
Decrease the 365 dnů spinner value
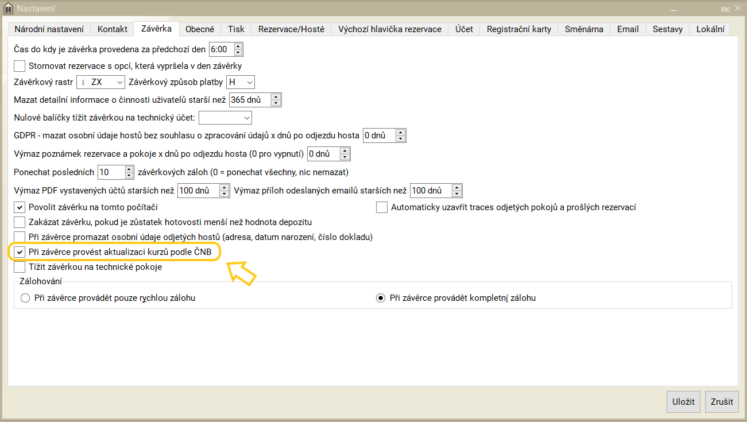click(x=276, y=103)
